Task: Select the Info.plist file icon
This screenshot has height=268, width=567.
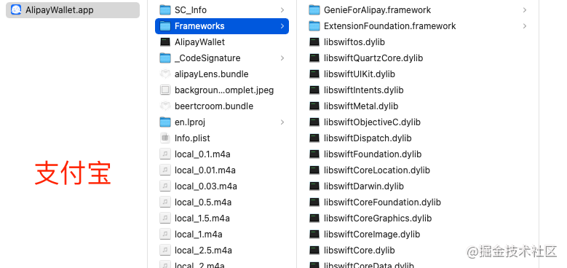Action: (165, 138)
